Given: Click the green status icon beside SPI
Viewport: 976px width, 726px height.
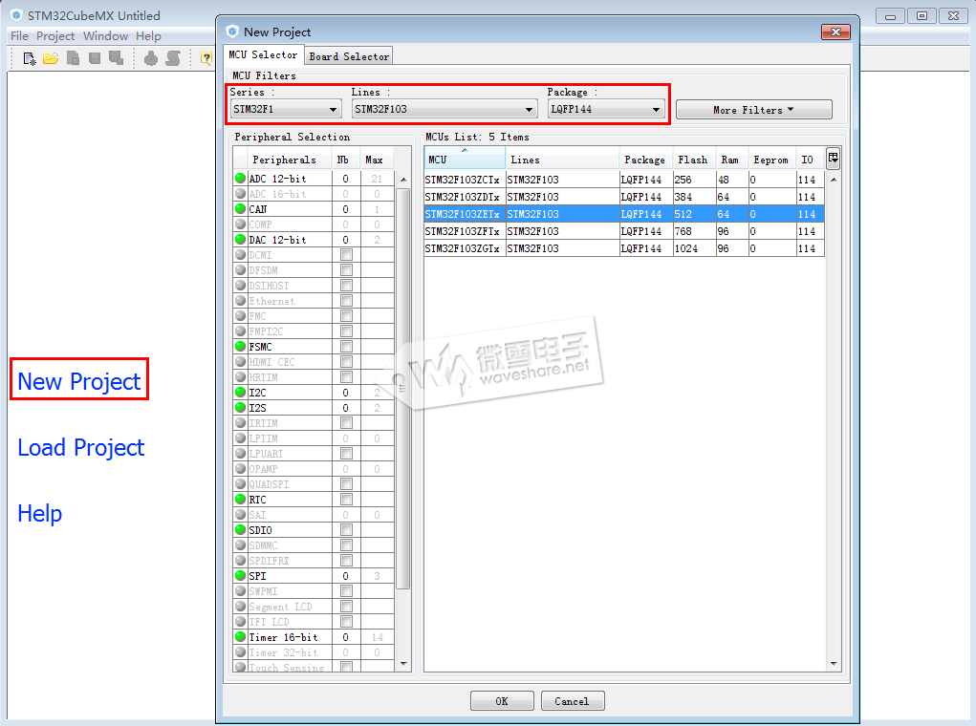Looking at the screenshot, I should point(240,575).
